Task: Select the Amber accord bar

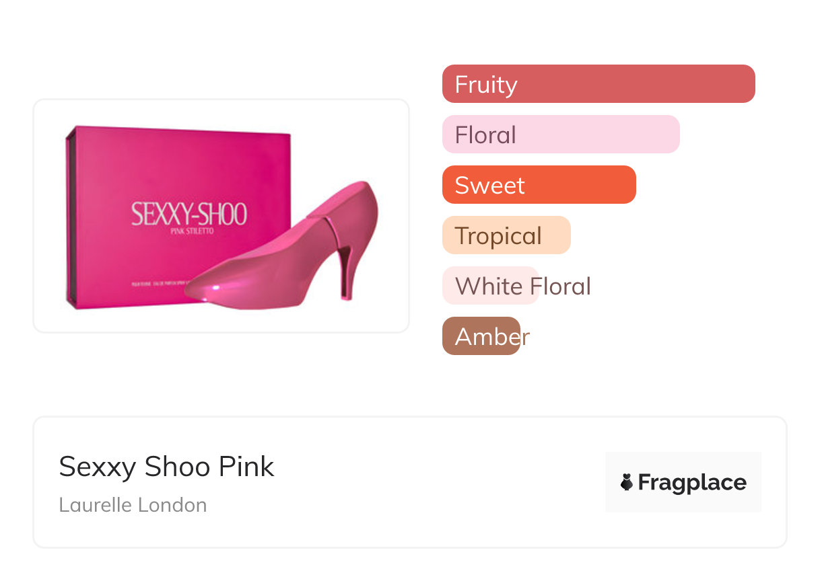Action: click(x=481, y=336)
